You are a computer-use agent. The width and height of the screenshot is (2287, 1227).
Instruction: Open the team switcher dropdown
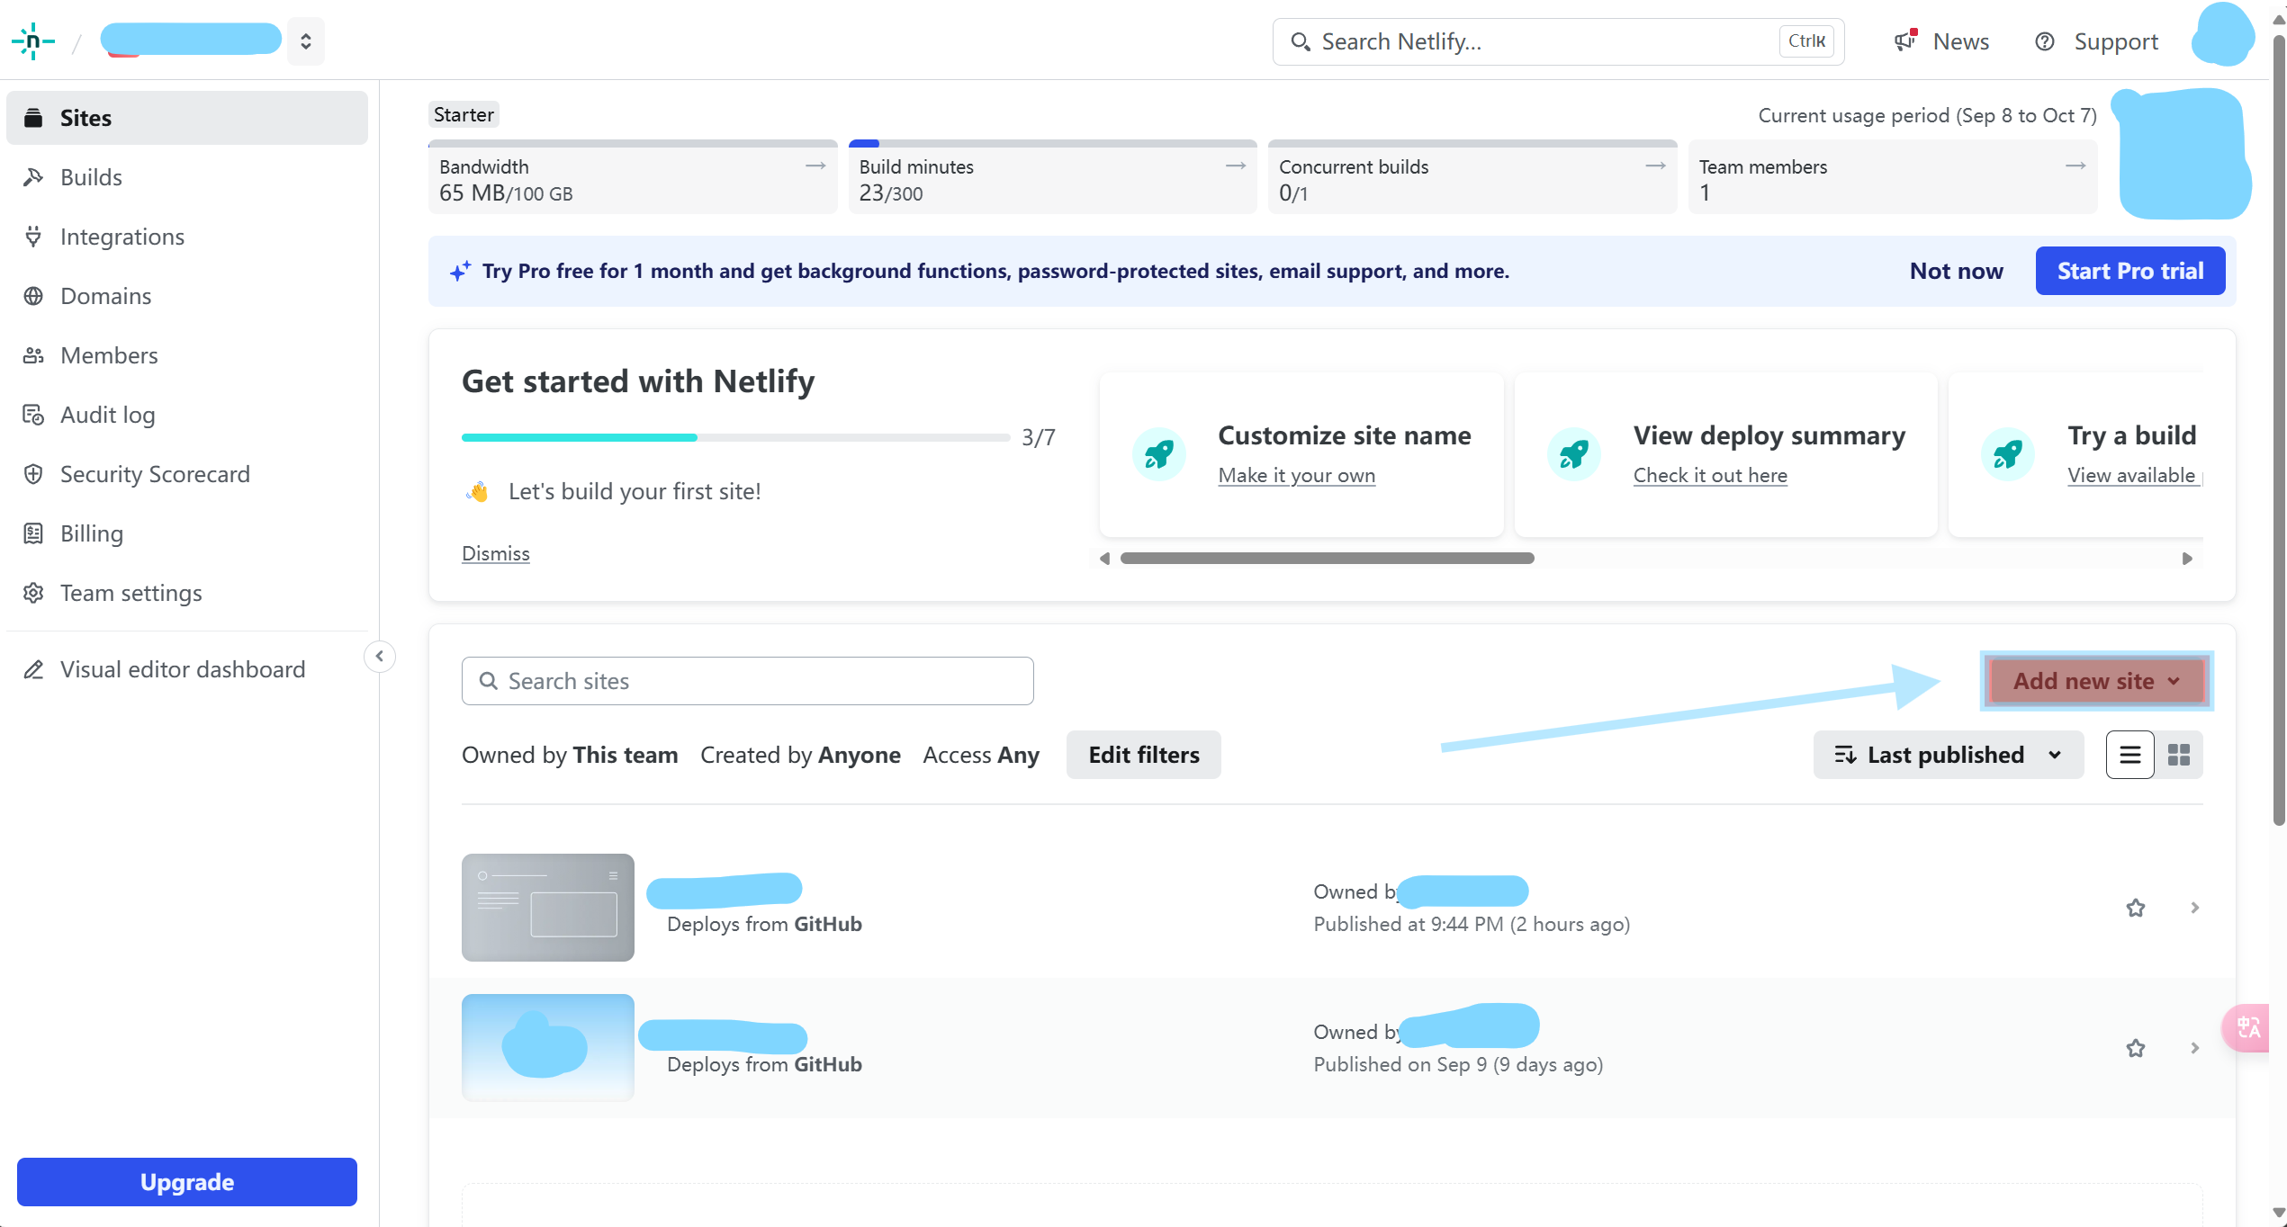[x=306, y=41]
